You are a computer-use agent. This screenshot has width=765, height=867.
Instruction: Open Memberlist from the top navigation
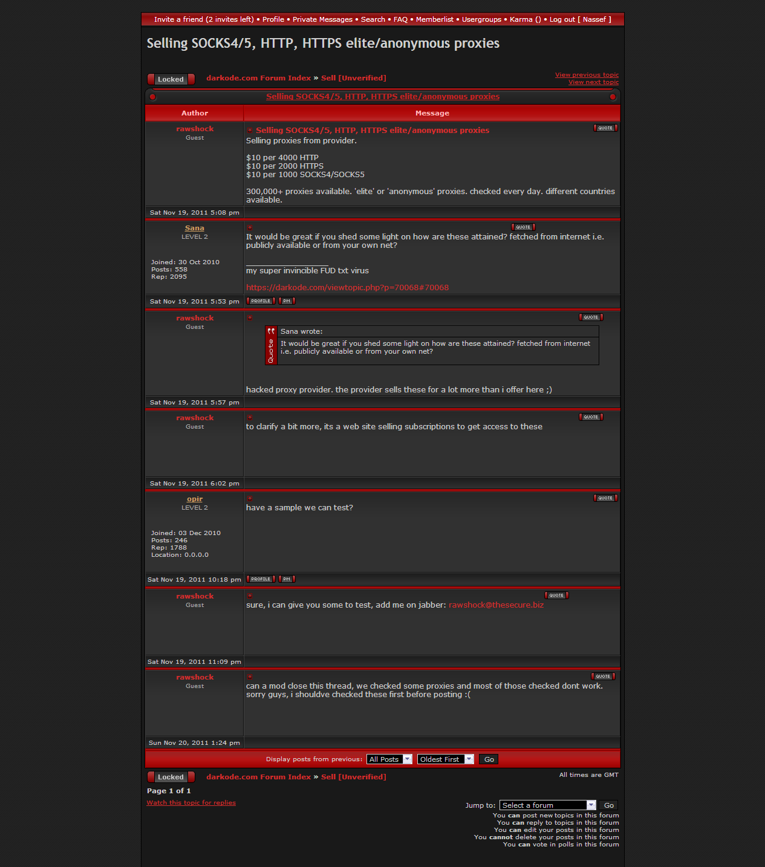[x=434, y=19]
